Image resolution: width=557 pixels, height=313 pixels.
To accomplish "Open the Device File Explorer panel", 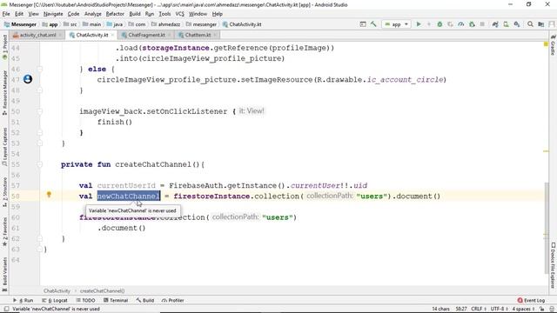I will pos(553,264).
